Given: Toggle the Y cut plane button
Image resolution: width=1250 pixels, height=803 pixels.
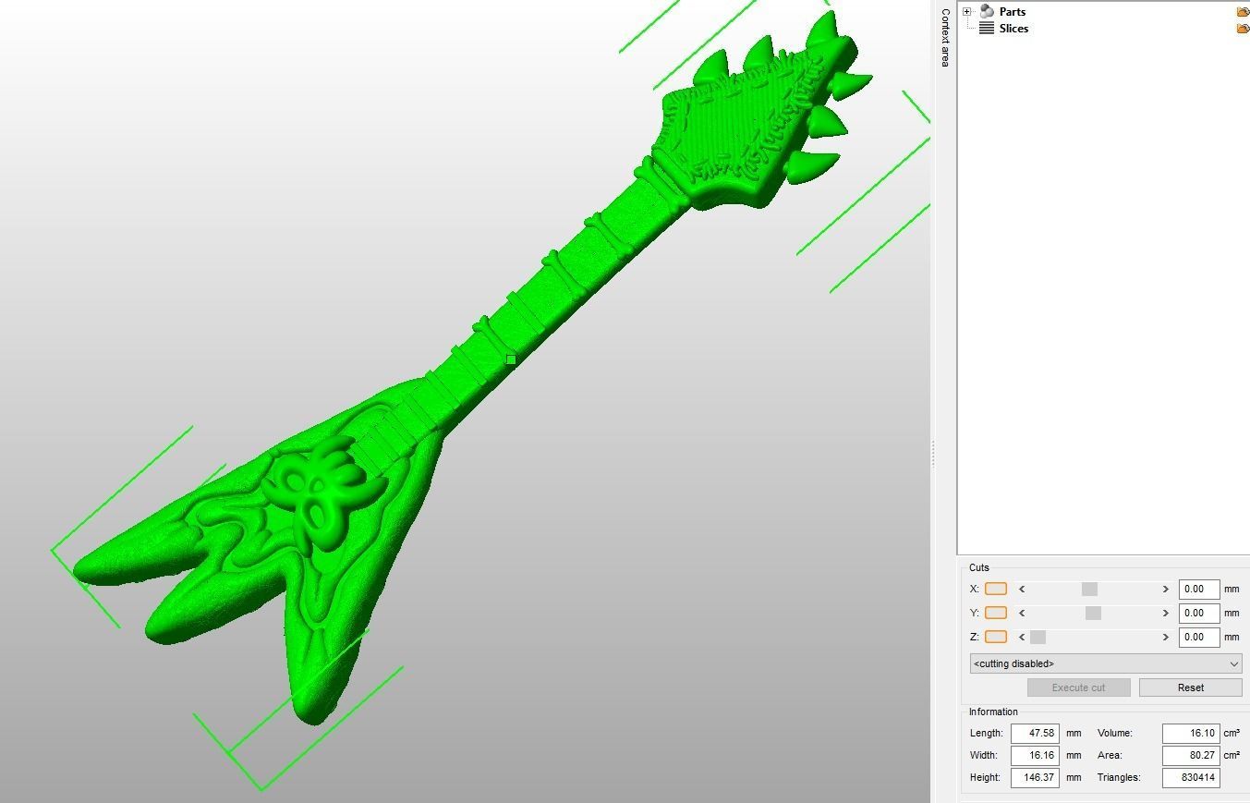Looking at the screenshot, I should 996,613.
